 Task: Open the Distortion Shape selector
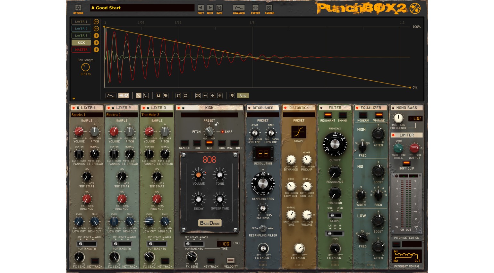tap(299, 132)
